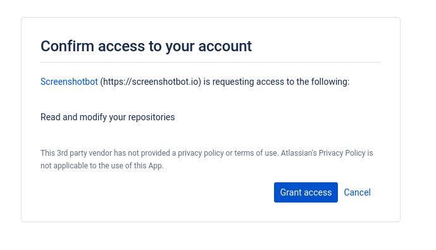Click the word 'Confirm' in the heading

[x=67, y=46]
